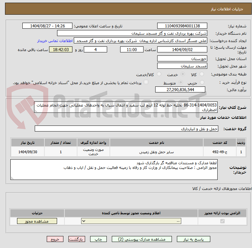Click the city field مسجد سلیمان
This screenshot has height=248, width=252.
click(182, 66)
